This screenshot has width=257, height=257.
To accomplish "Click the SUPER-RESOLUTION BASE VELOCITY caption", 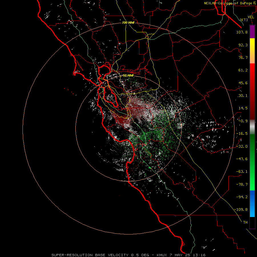I will point(90,255).
